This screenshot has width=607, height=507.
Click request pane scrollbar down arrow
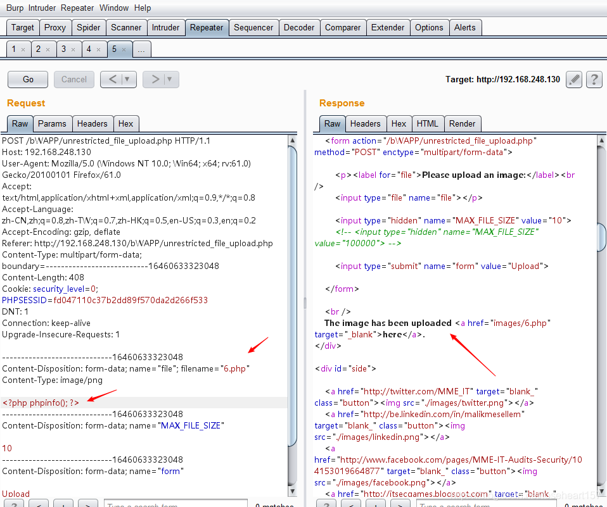[x=293, y=491]
